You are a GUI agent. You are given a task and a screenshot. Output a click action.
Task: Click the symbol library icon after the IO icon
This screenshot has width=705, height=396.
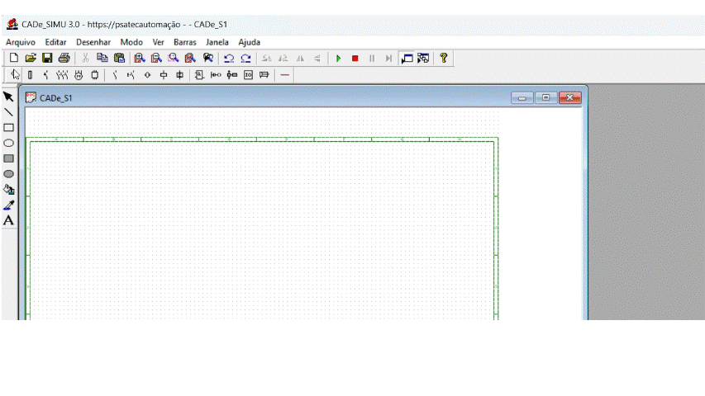tap(264, 75)
